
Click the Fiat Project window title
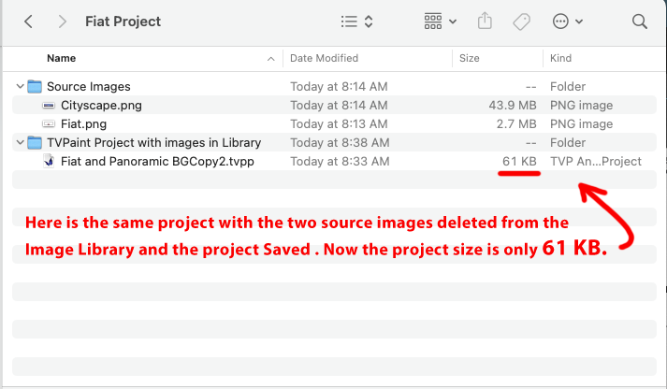tap(123, 22)
